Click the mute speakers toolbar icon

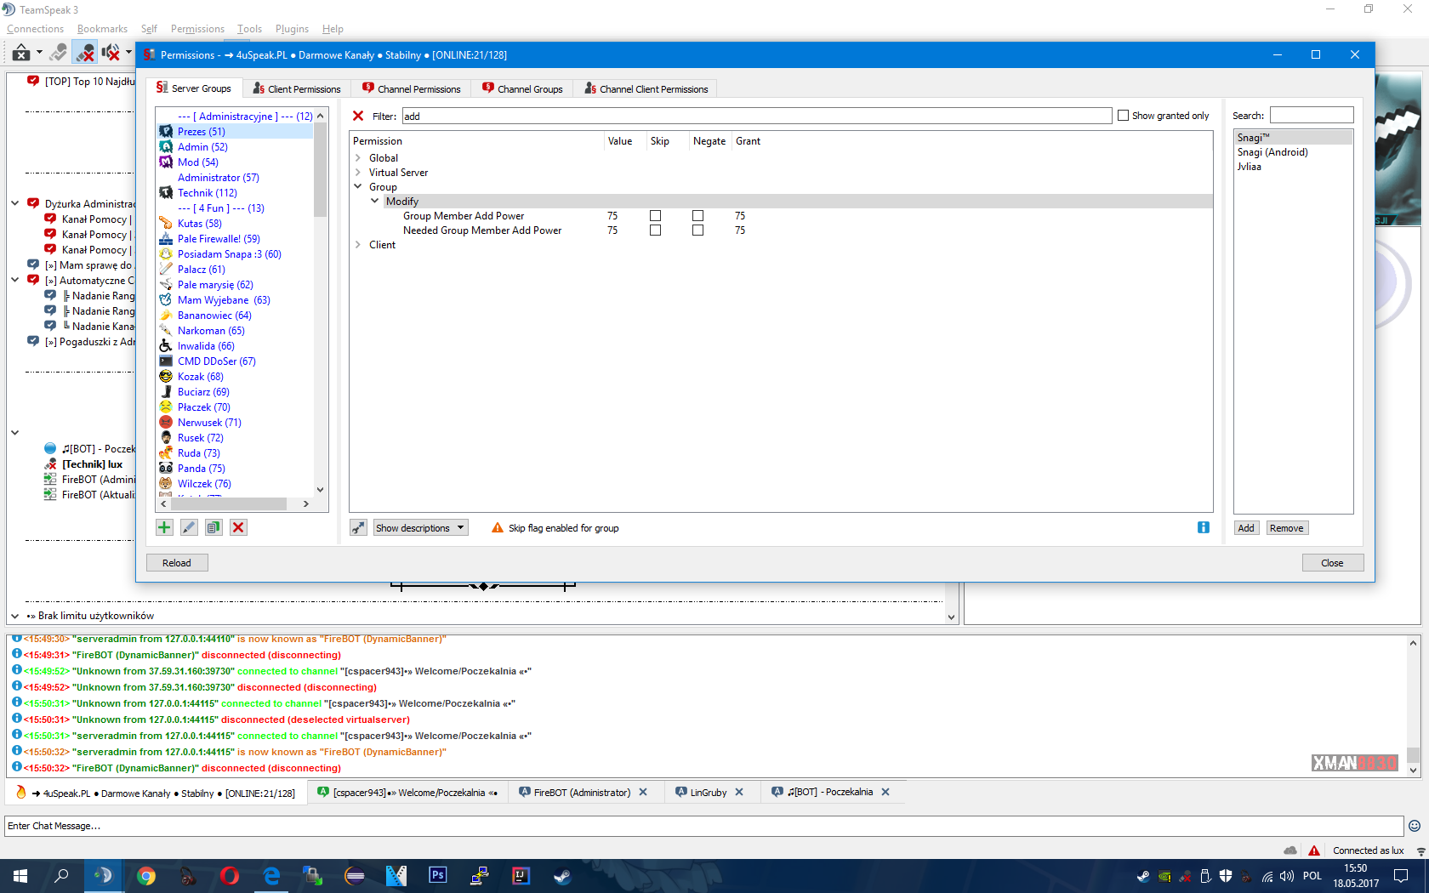pos(111,53)
